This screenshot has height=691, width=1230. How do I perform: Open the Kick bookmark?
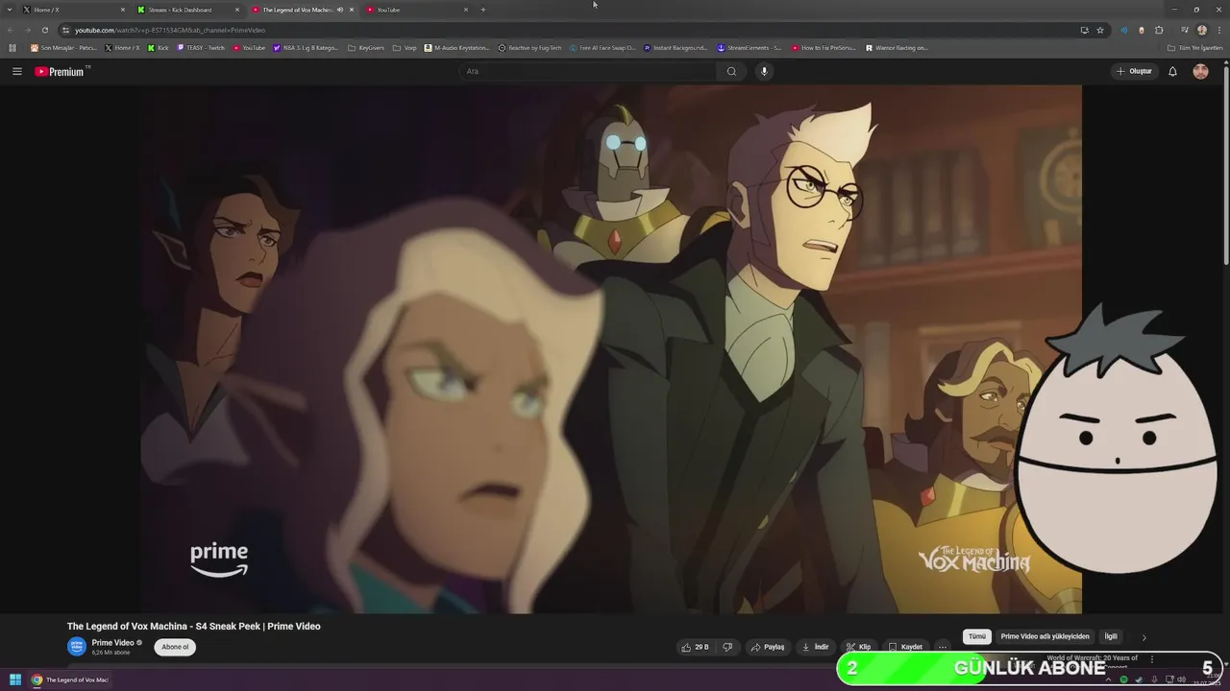point(158,47)
